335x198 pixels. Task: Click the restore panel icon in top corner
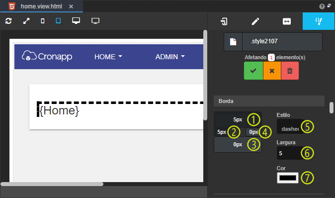(x=329, y=6)
